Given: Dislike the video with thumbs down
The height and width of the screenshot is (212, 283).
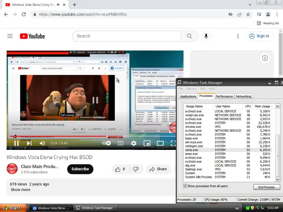Looking at the screenshot, I should click(x=136, y=169).
